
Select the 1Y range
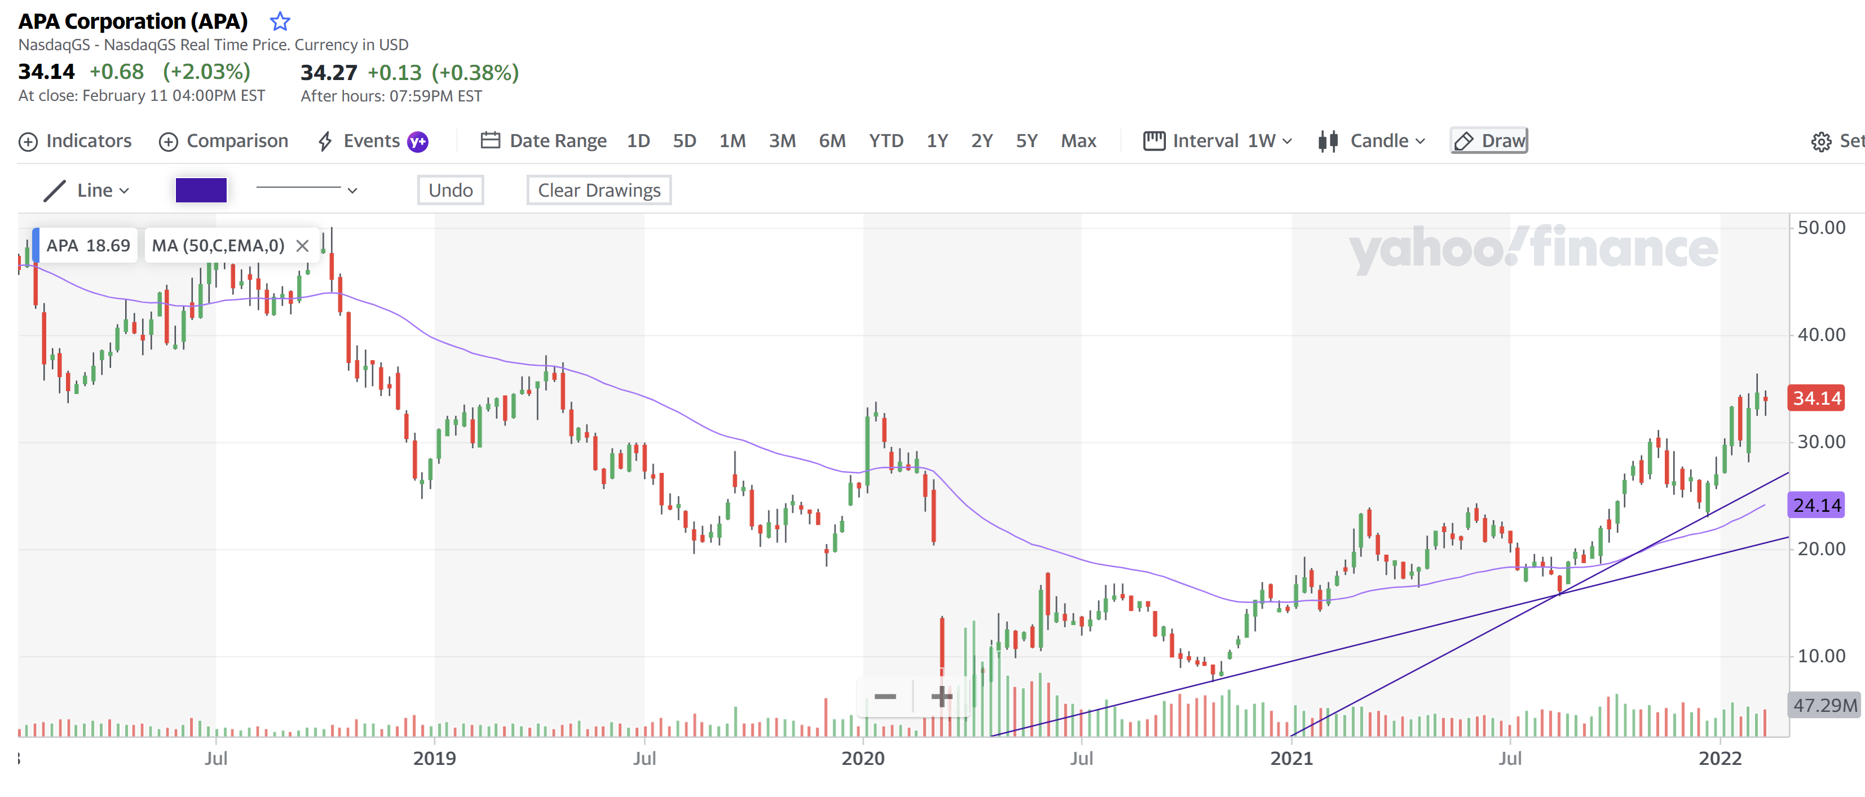pyautogui.click(x=938, y=141)
